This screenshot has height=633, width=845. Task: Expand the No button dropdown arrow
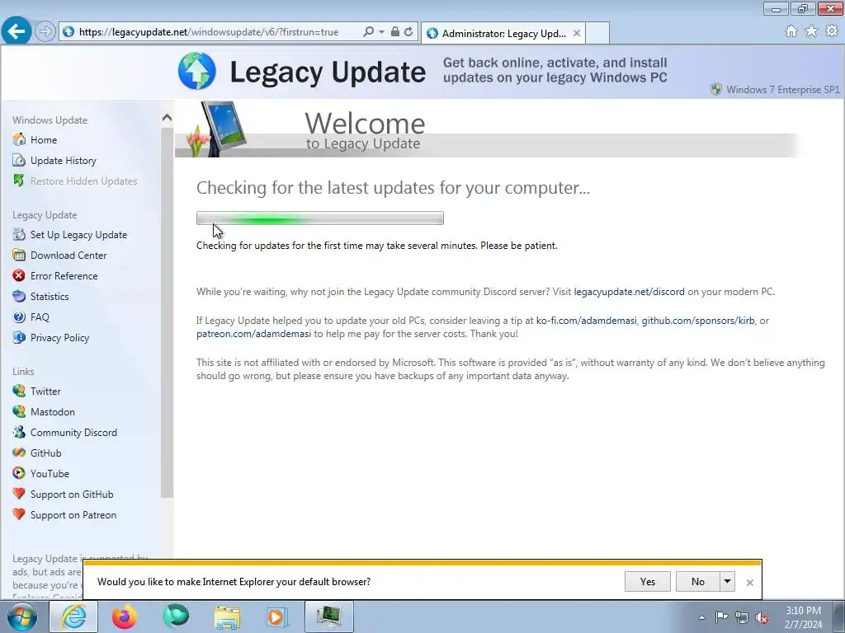click(x=728, y=581)
